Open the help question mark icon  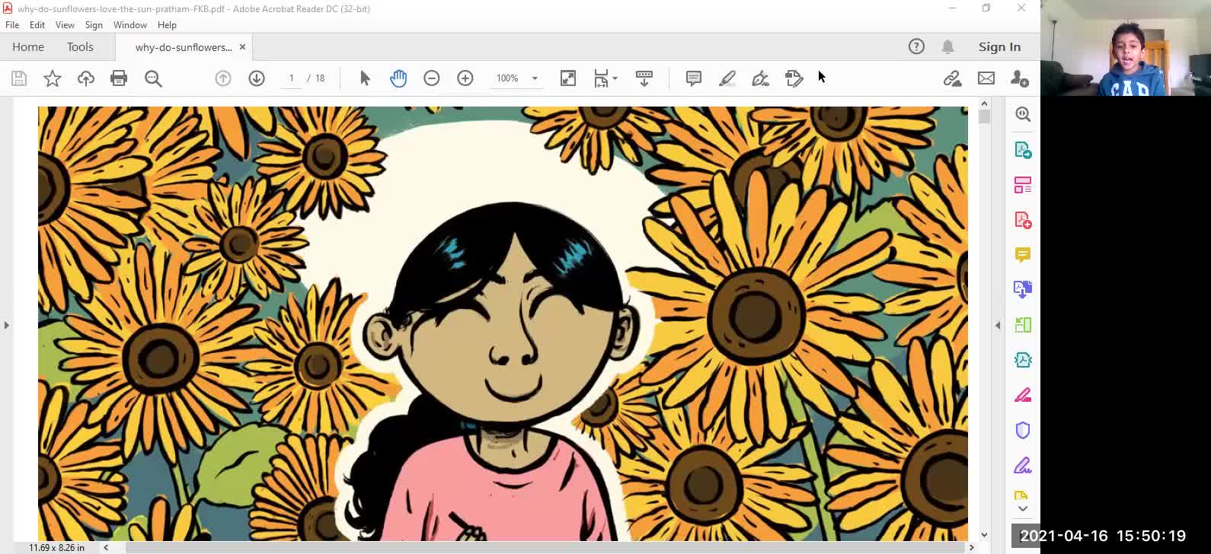point(916,46)
